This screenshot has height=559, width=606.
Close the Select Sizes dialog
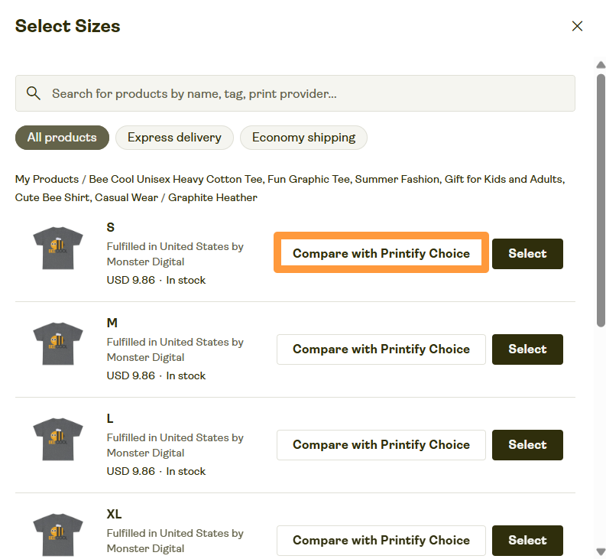point(577,26)
